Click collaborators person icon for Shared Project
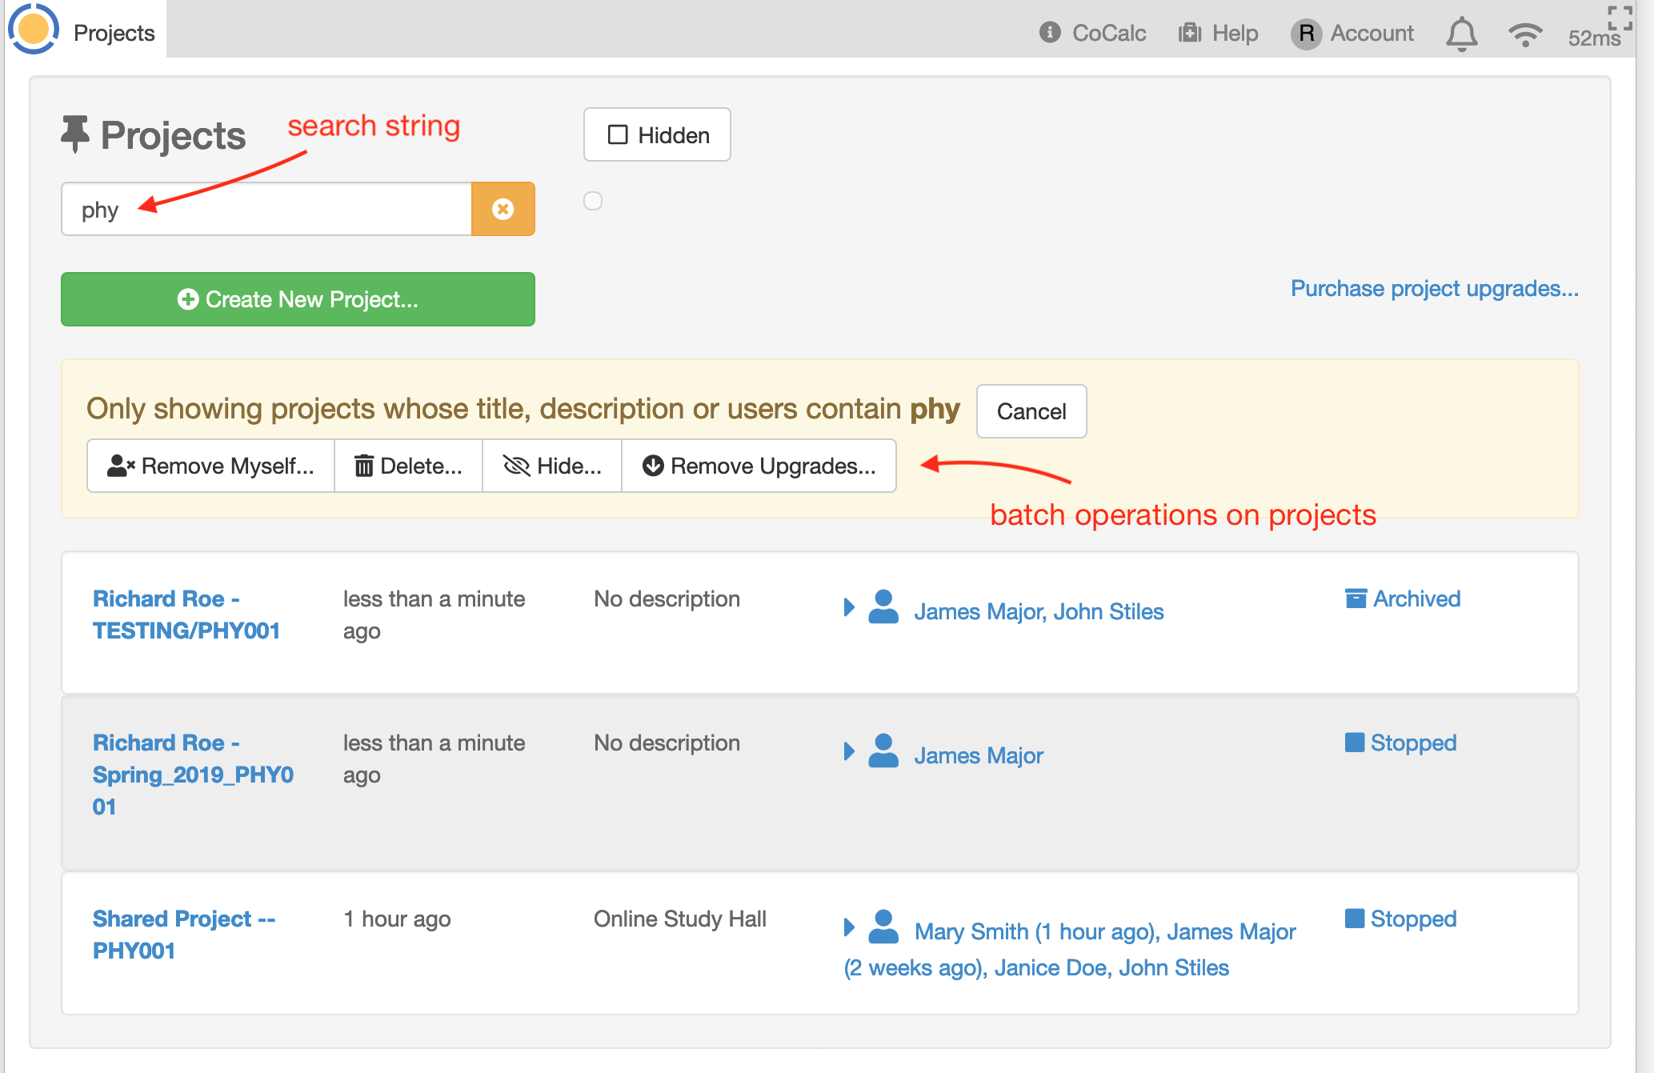Viewport: 1654px width, 1073px height. click(883, 927)
